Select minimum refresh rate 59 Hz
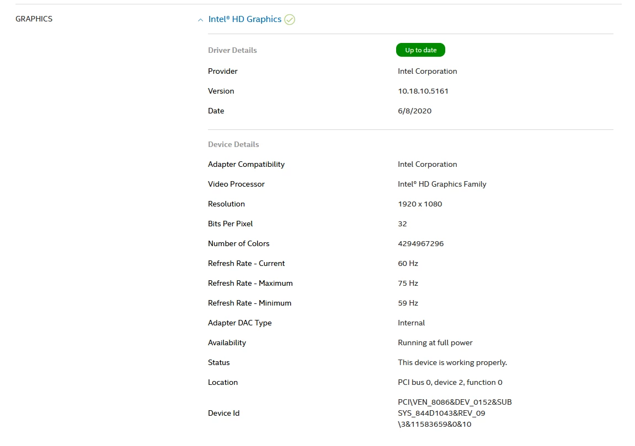635x446 pixels. pos(408,303)
